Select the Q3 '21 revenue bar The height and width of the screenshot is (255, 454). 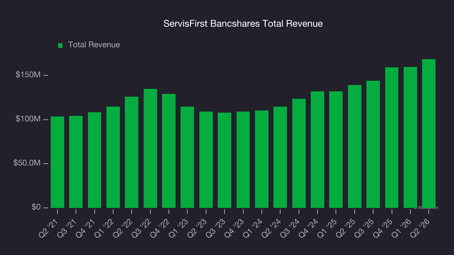(76, 162)
